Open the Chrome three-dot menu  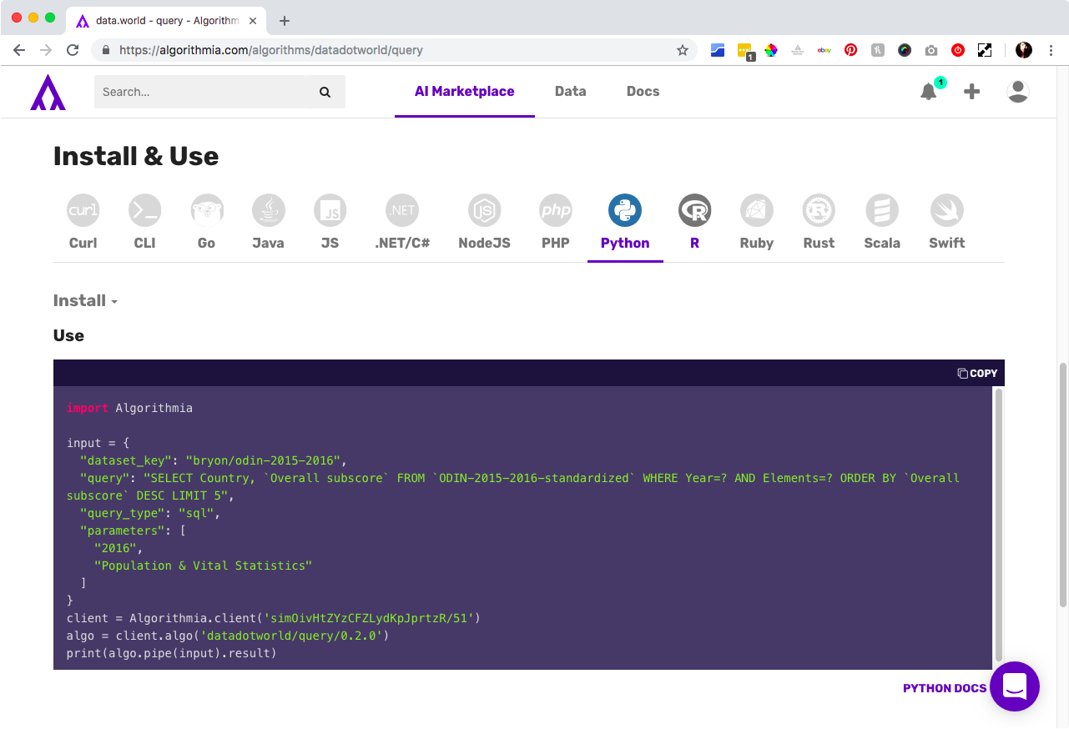[1051, 50]
